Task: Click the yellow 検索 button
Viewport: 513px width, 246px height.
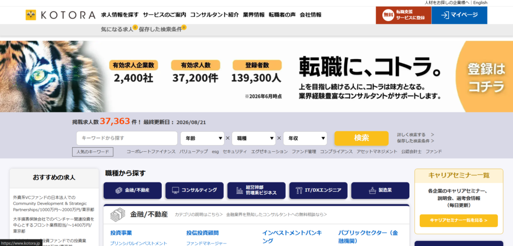Action: click(x=361, y=138)
